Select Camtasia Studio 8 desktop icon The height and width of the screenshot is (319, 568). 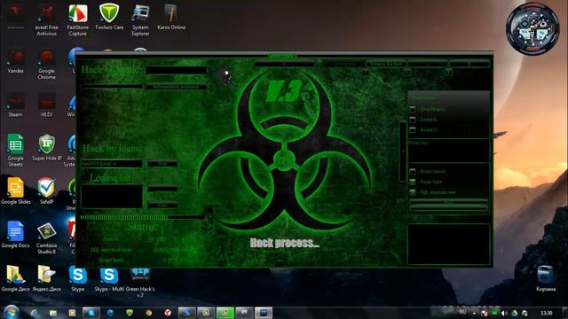click(x=46, y=238)
